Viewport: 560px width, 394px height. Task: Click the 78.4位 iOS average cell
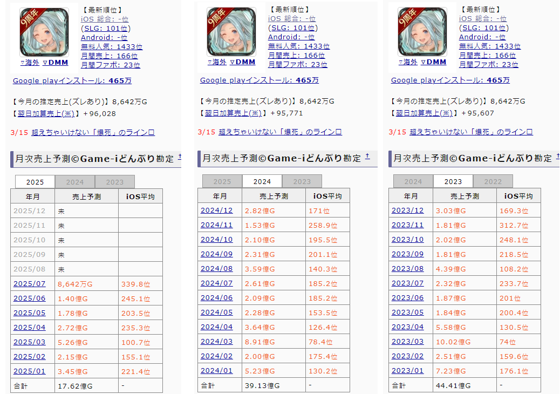[x=327, y=342]
